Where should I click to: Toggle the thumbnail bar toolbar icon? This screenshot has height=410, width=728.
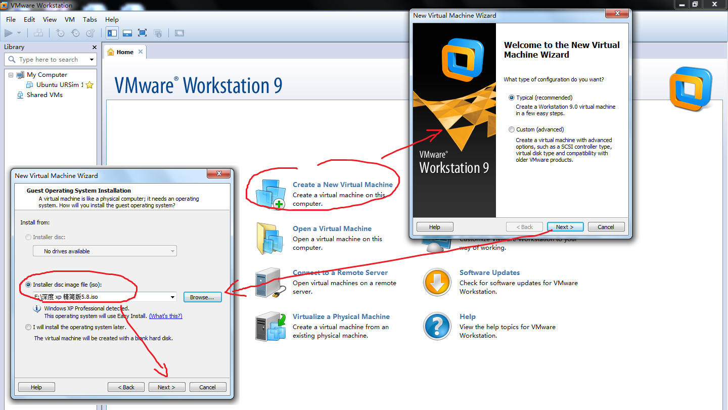coord(127,33)
